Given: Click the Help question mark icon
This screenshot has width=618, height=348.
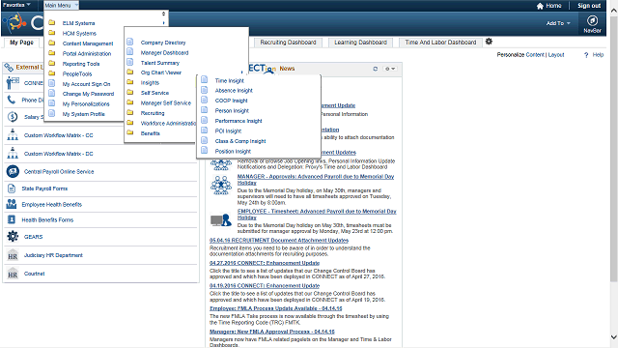Looking at the screenshot, I should pyautogui.click(x=586, y=55).
